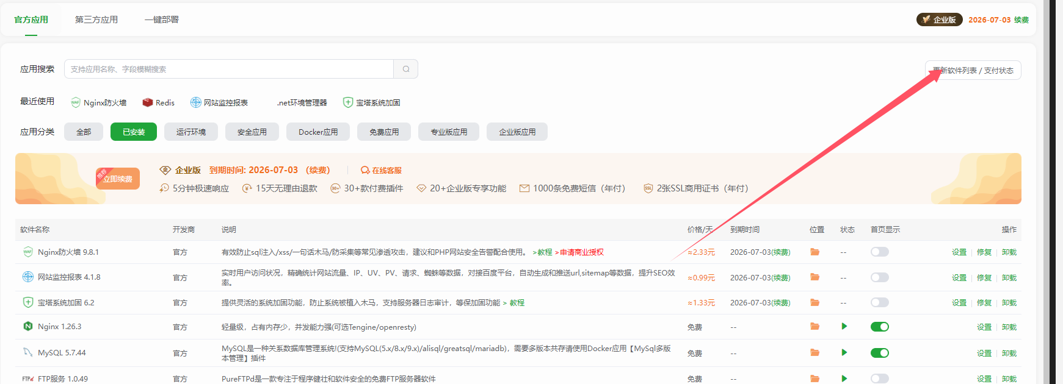Click the 续费 link next to 2026-07-03 in the header
Viewport: 1063px width, 384px height.
[x=1021, y=20]
